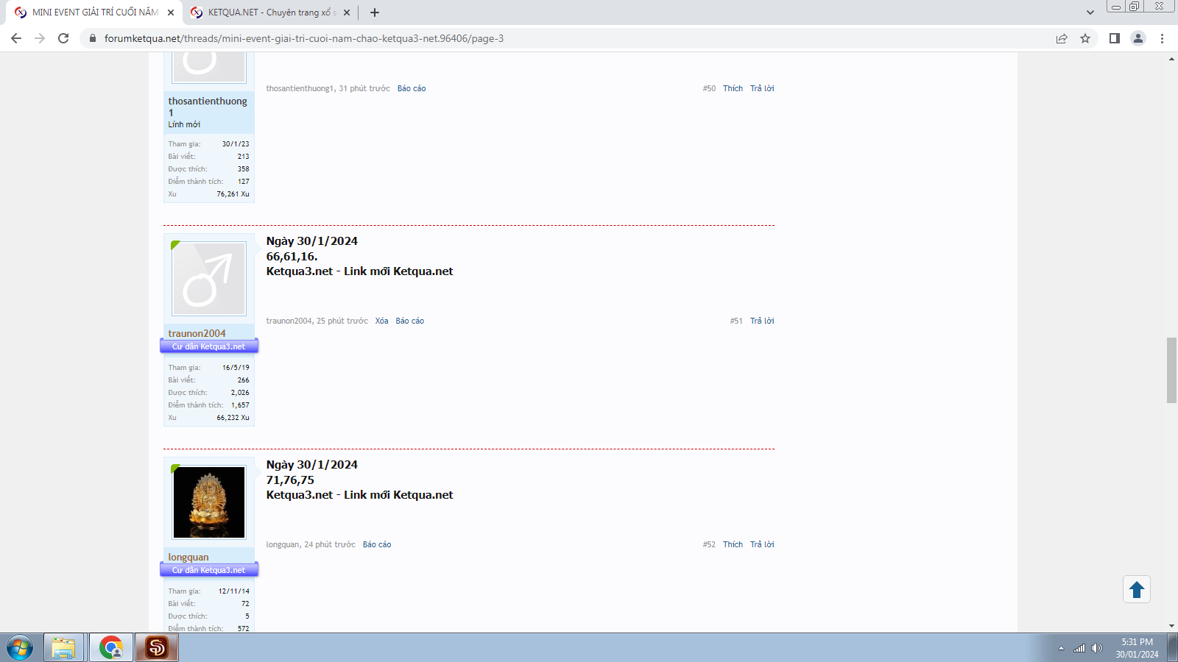The width and height of the screenshot is (1178, 662).
Task: Close the MINI EVENT tab
Action: (171, 13)
